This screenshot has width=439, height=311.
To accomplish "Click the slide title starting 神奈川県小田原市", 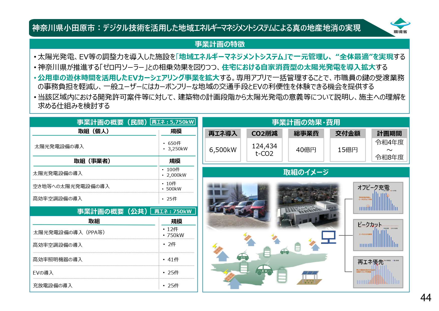I will (x=196, y=28).
